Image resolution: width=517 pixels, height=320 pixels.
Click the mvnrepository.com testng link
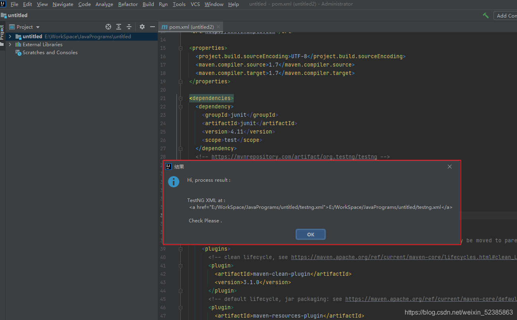294,157
